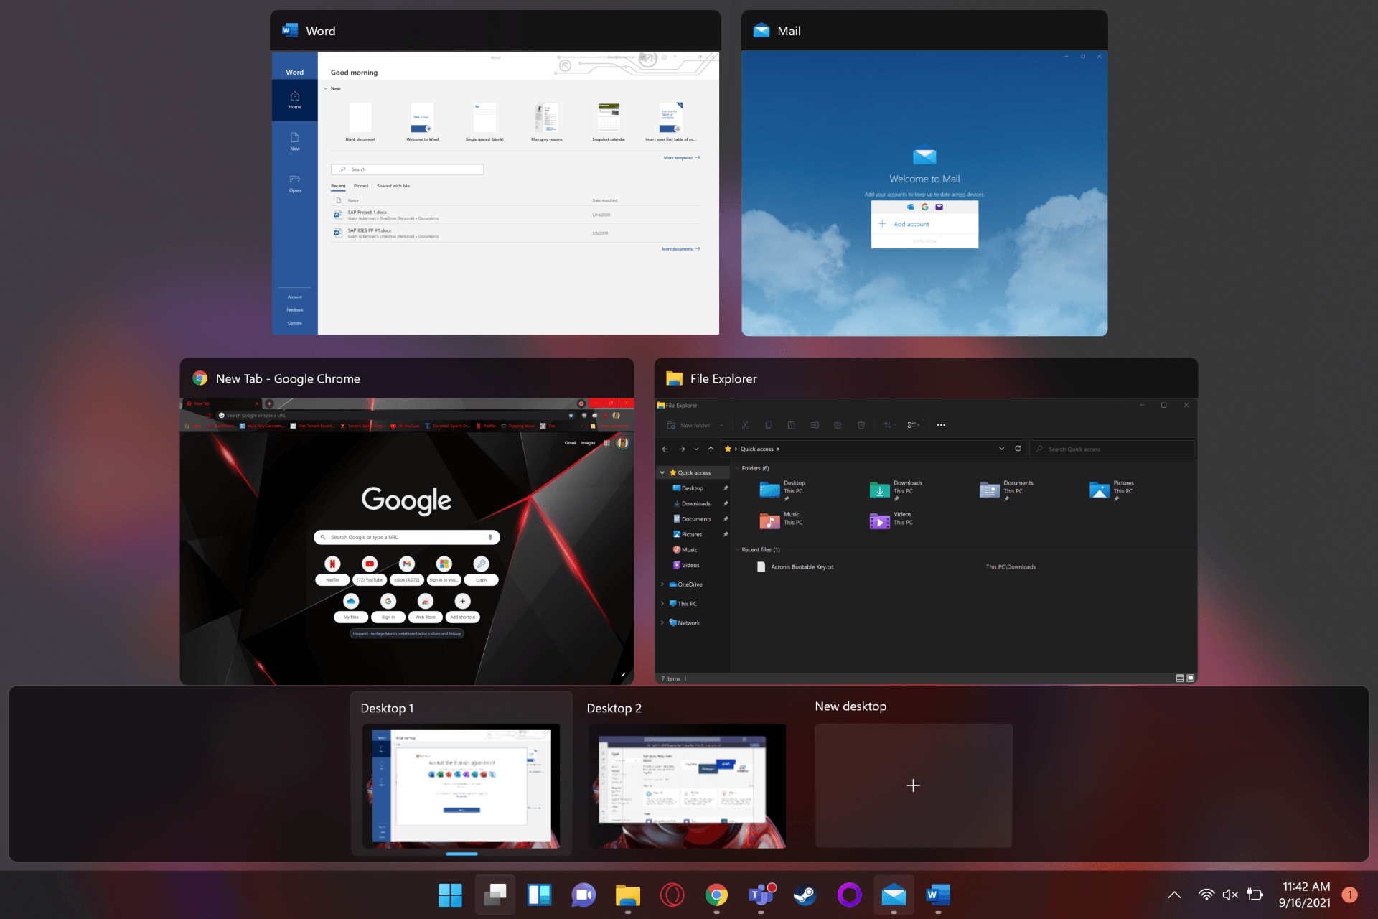Click the Opera browser taskbar icon

(672, 895)
